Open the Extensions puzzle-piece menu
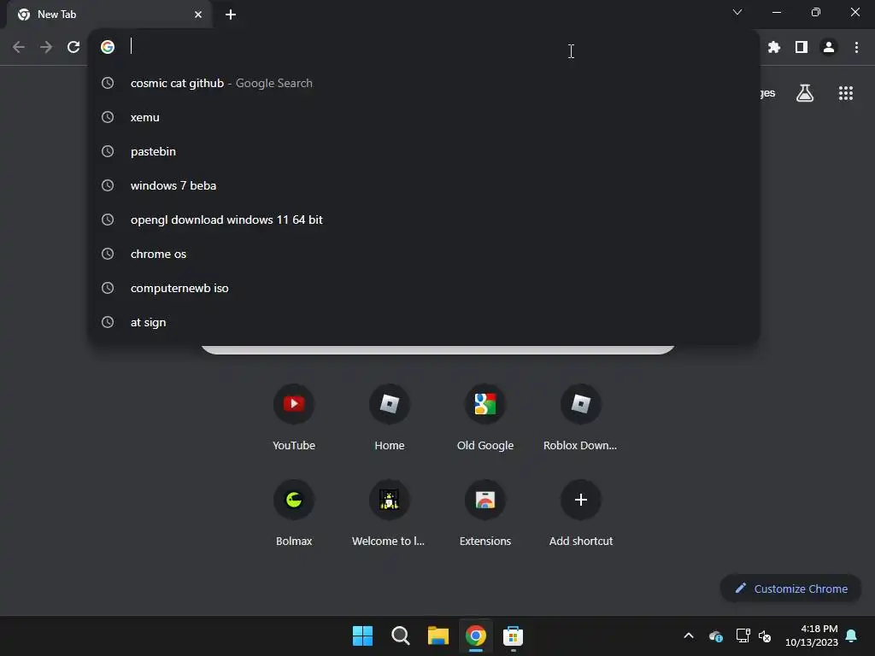This screenshot has width=875, height=656. [773, 48]
